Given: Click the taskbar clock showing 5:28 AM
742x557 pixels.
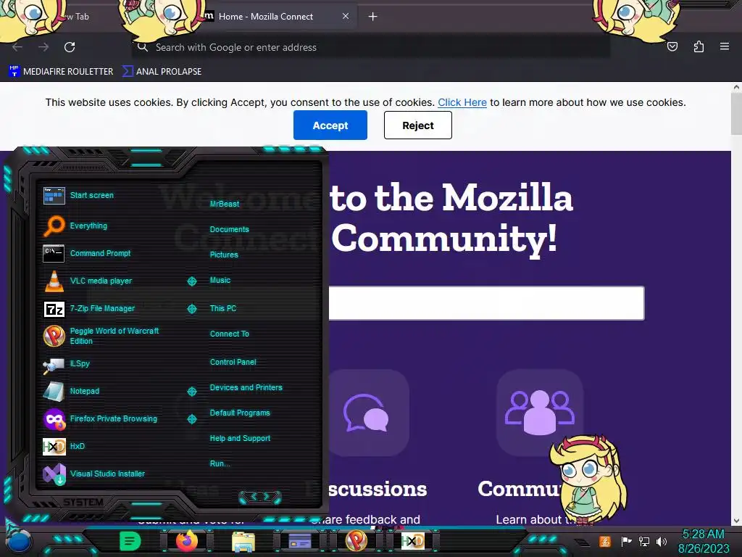Looking at the screenshot, I should pyautogui.click(x=703, y=541).
